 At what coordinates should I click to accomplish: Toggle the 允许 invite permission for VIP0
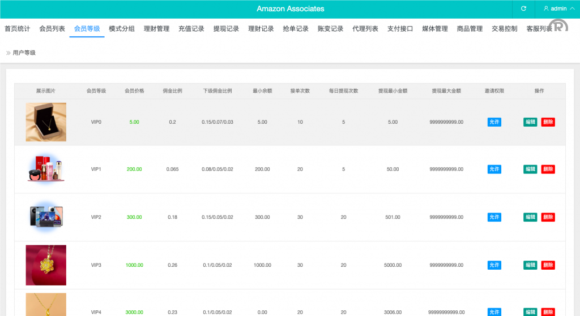[494, 122]
